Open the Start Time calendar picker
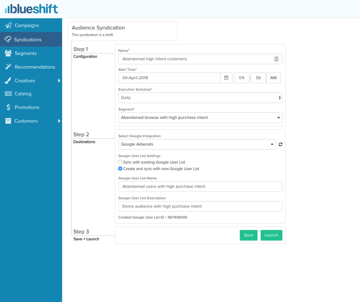Image resolution: width=360 pixels, height=302 pixels. 226,78
